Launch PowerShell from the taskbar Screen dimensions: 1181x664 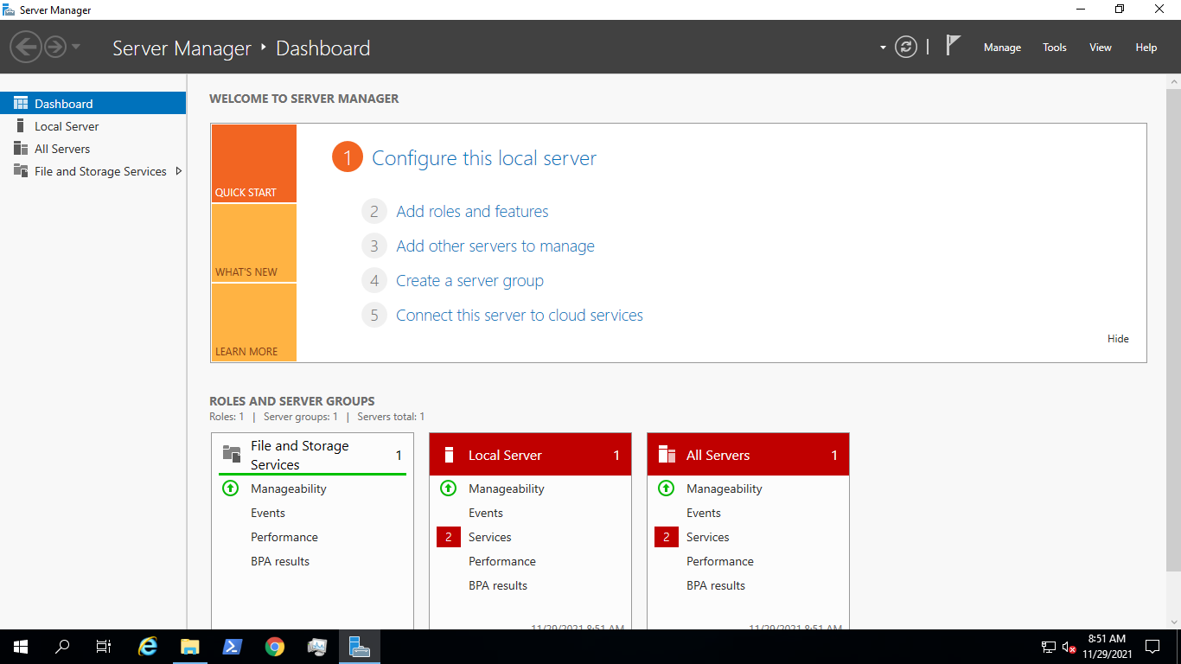pyautogui.click(x=232, y=646)
